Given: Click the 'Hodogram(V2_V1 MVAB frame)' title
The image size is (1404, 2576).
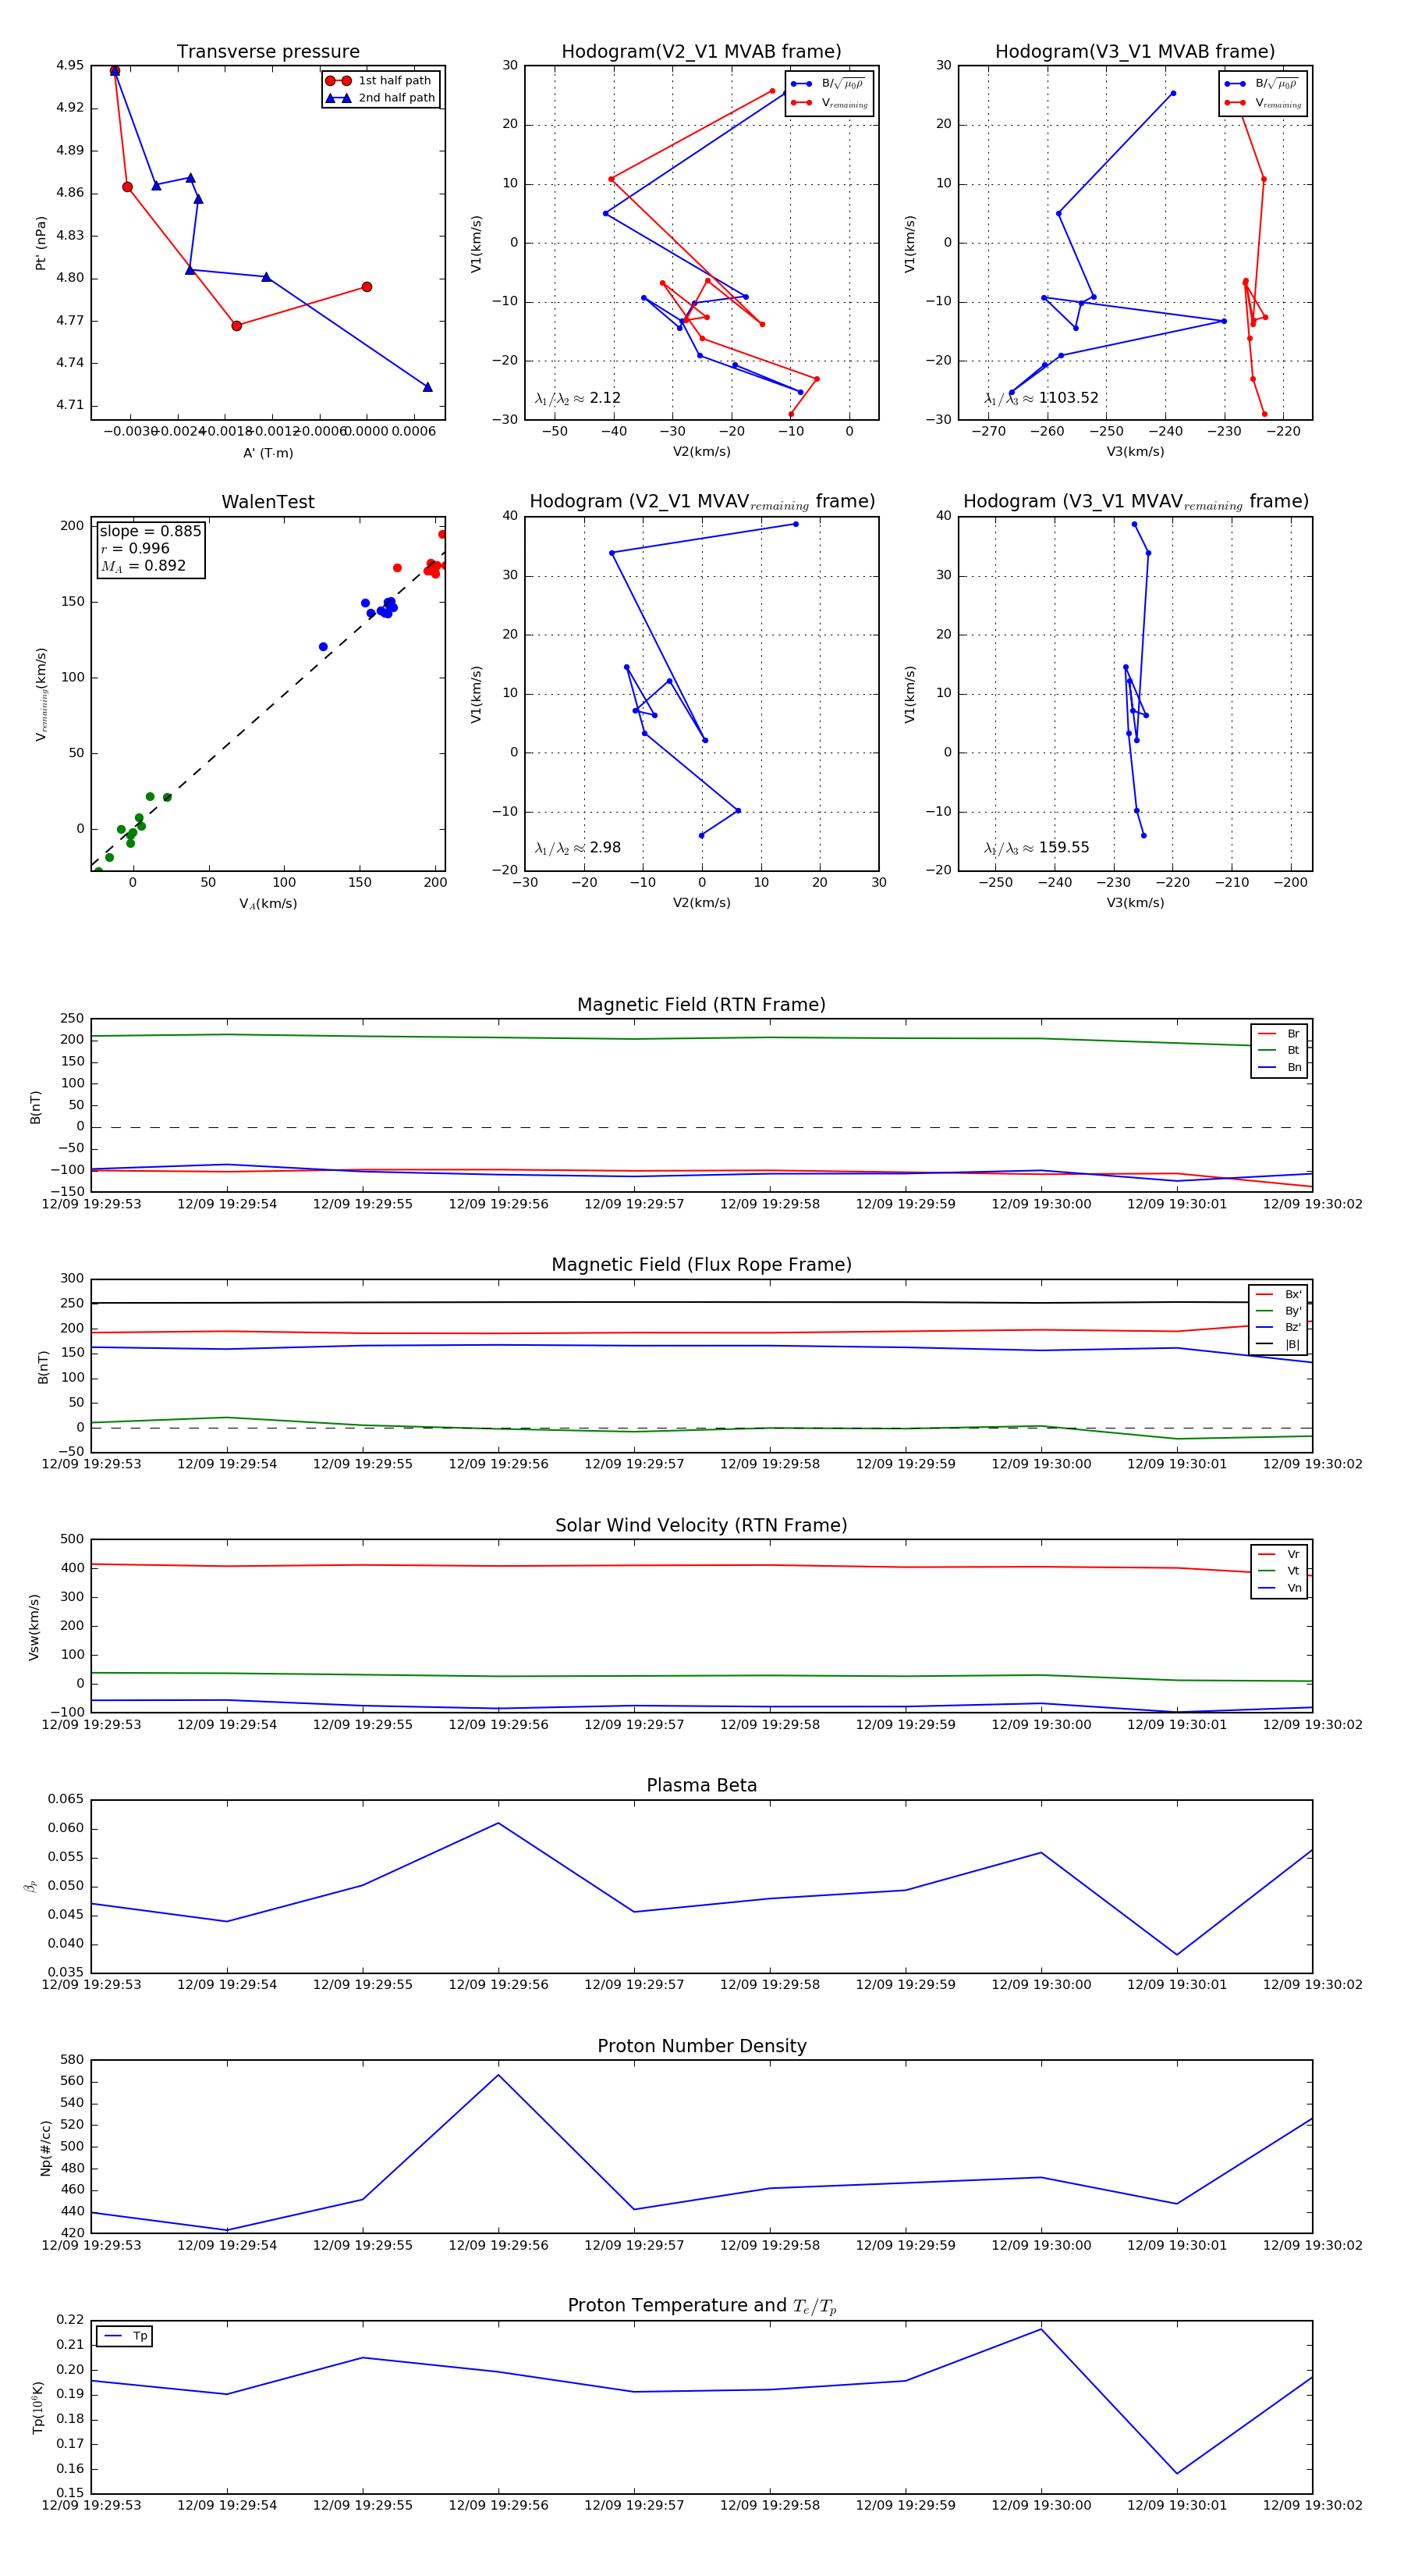Looking at the screenshot, I should (x=701, y=52).
